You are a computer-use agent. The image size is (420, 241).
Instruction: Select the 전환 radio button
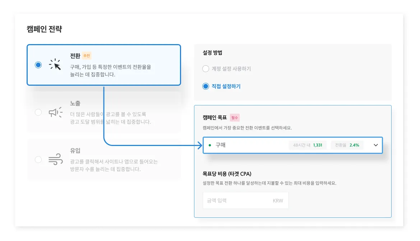[x=38, y=65]
